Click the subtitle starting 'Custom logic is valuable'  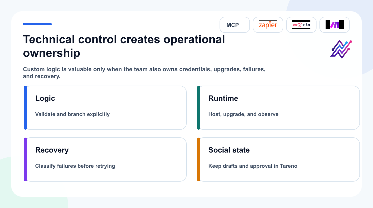(x=144, y=73)
